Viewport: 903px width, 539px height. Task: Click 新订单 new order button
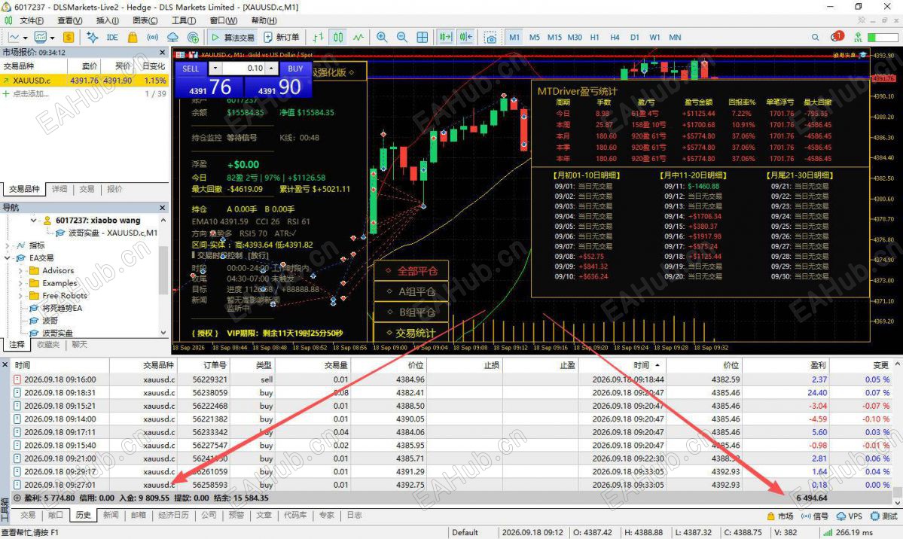pyautogui.click(x=282, y=38)
